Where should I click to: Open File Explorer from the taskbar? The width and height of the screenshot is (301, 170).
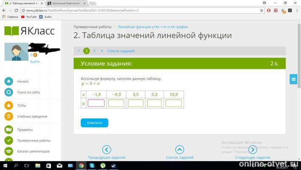(38, 166)
